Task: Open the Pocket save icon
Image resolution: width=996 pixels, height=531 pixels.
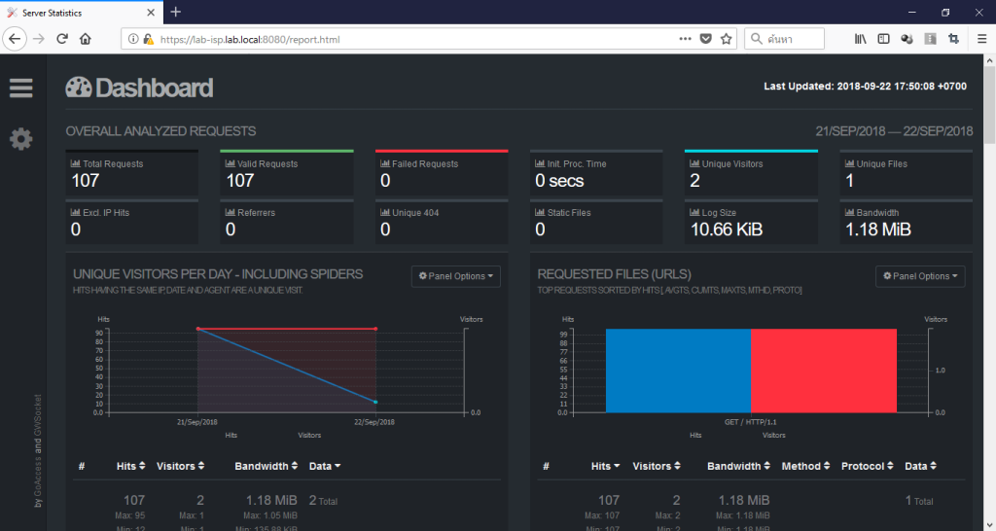Action: click(706, 39)
